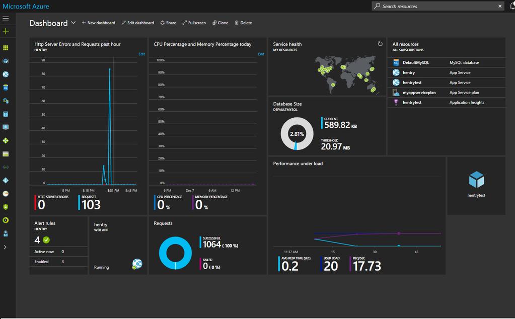The width and height of the screenshot is (515, 319).
Task: Open DefaultMySQL row in All resources
Action: tap(447, 62)
